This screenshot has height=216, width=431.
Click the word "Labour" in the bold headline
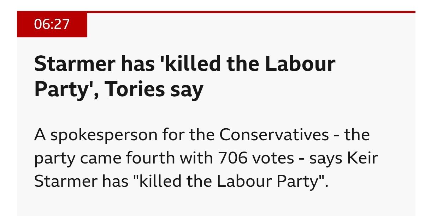coord(300,64)
